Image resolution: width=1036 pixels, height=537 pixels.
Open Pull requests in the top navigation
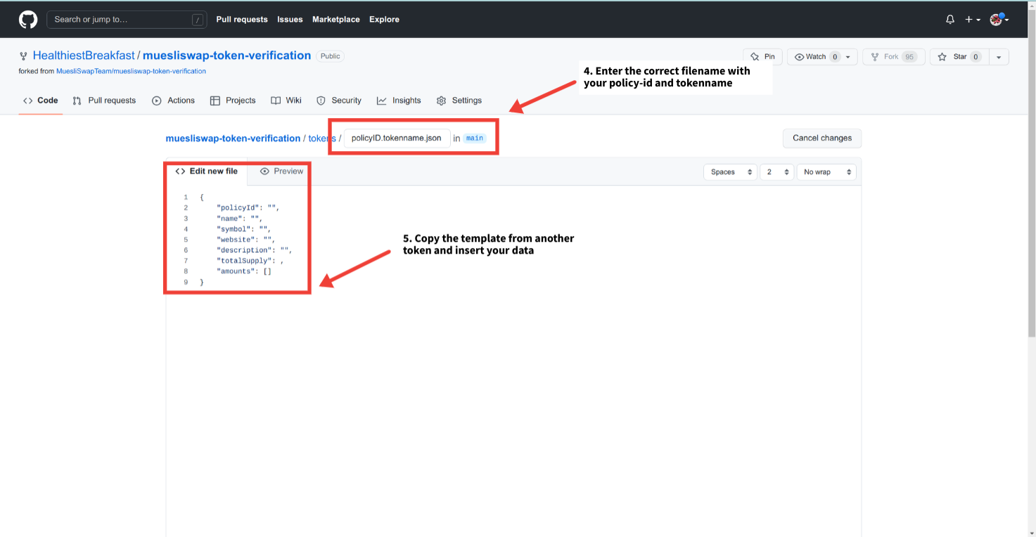tap(242, 20)
